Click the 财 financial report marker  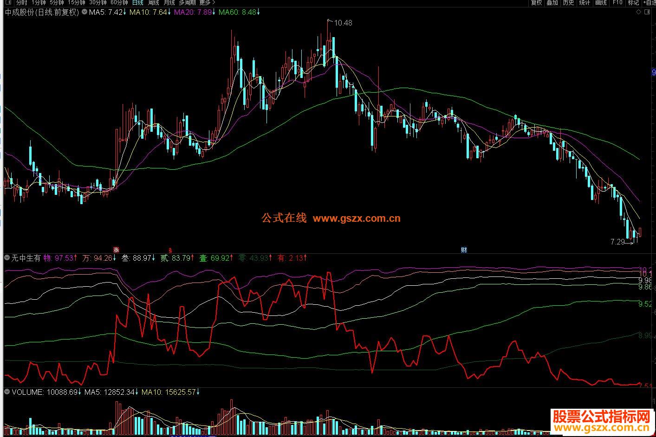pos(464,250)
